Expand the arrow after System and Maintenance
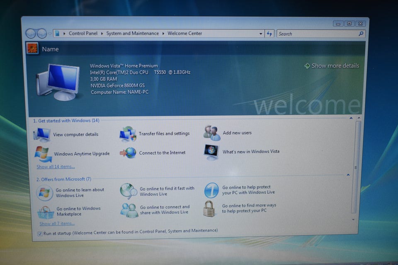The image size is (398, 265). 163,34
